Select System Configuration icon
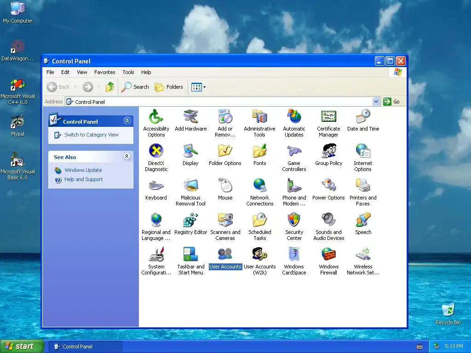 coord(156,255)
